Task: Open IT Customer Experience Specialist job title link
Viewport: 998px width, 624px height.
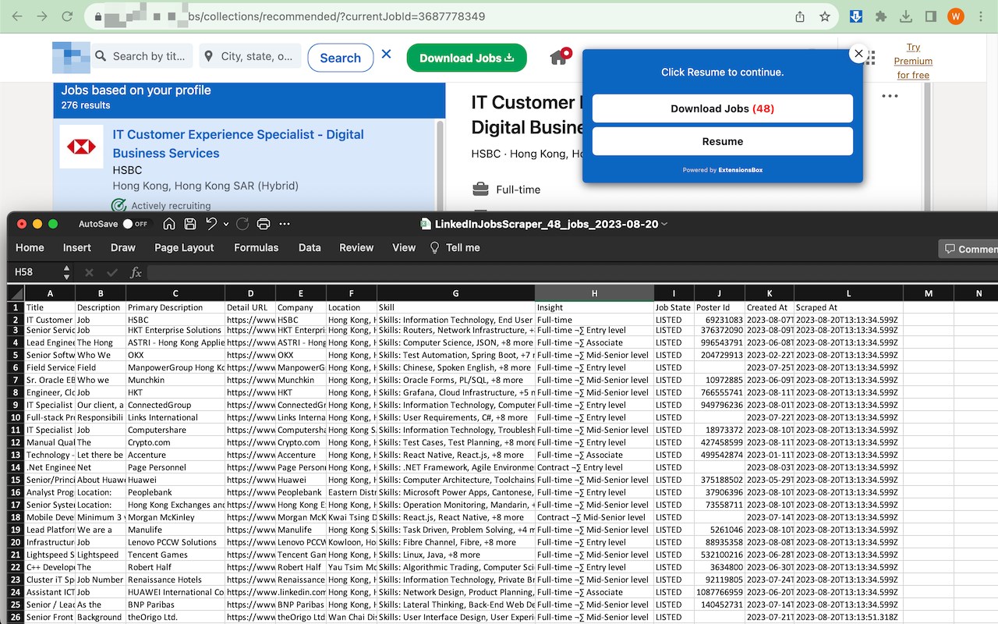Action: pos(238,144)
